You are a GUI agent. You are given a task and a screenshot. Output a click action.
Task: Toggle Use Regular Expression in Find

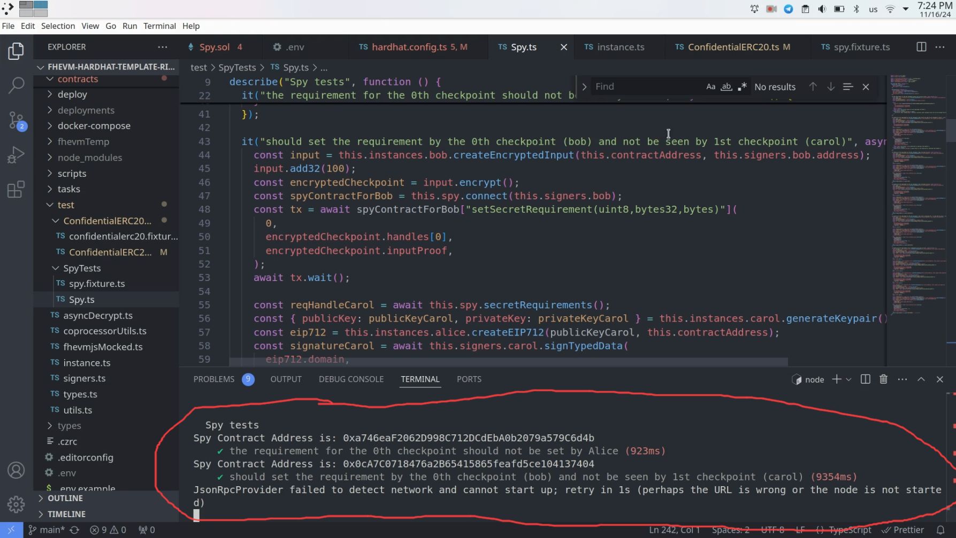click(x=742, y=87)
